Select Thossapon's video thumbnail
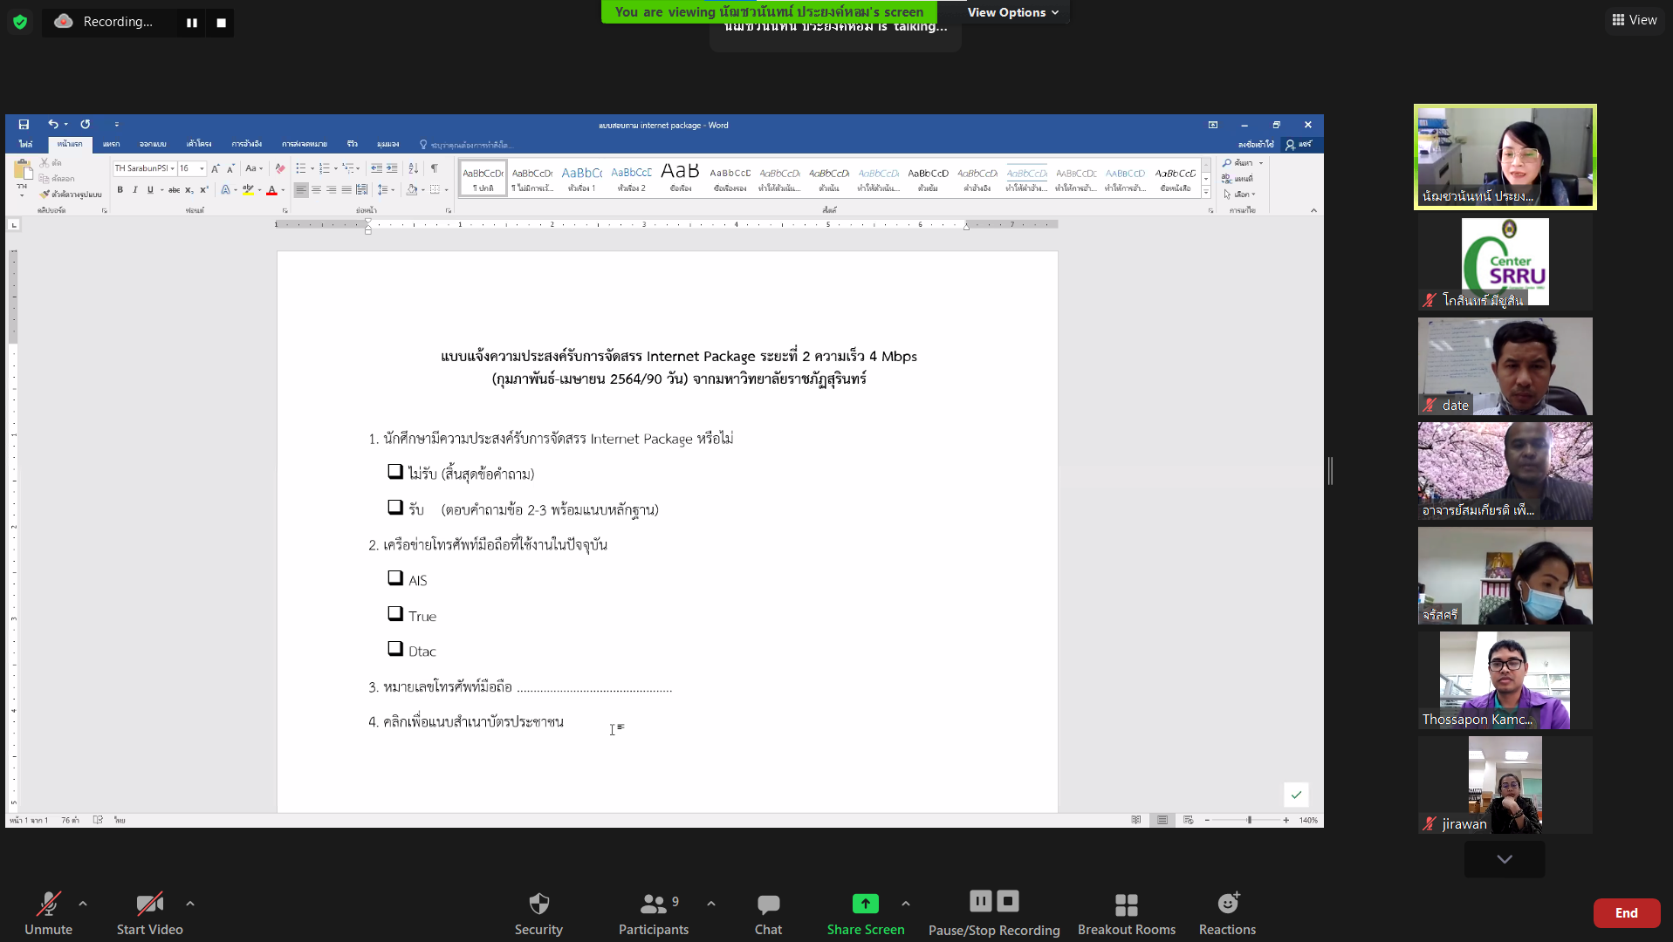Image resolution: width=1673 pixels, height=942 pixels. point(1505,680)
